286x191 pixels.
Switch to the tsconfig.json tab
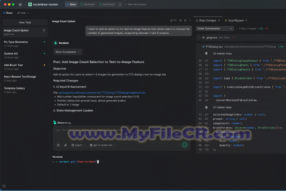click(x=234, y=20)
